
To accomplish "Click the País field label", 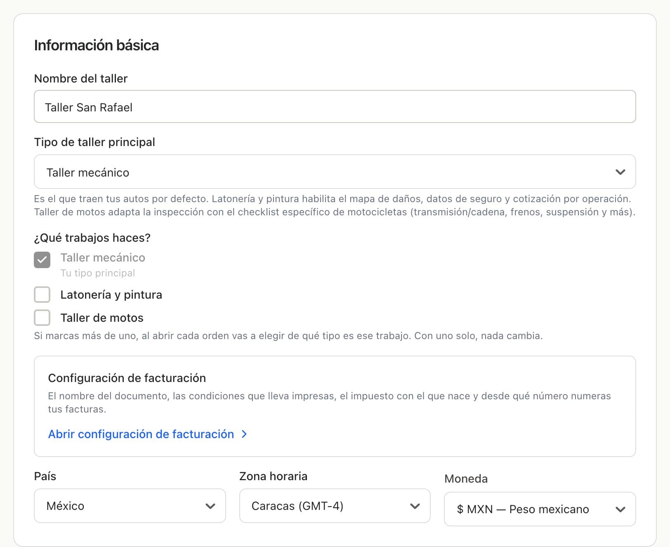I will (x=45, y=476).
